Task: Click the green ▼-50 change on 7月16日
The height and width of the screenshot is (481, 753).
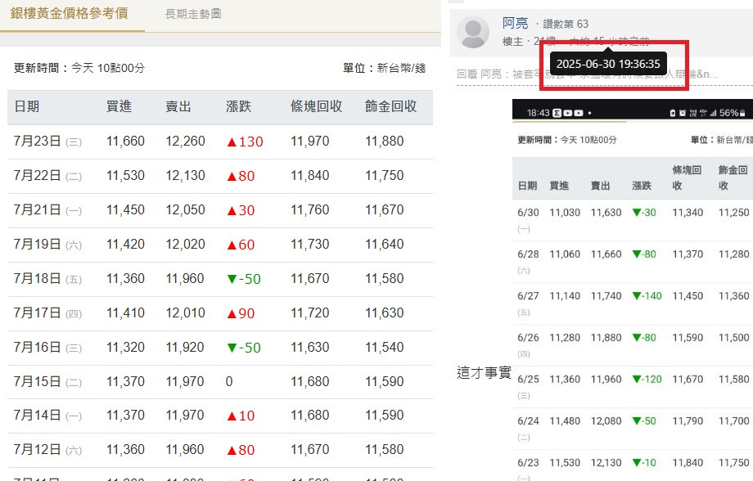Action: pos(243,348)
